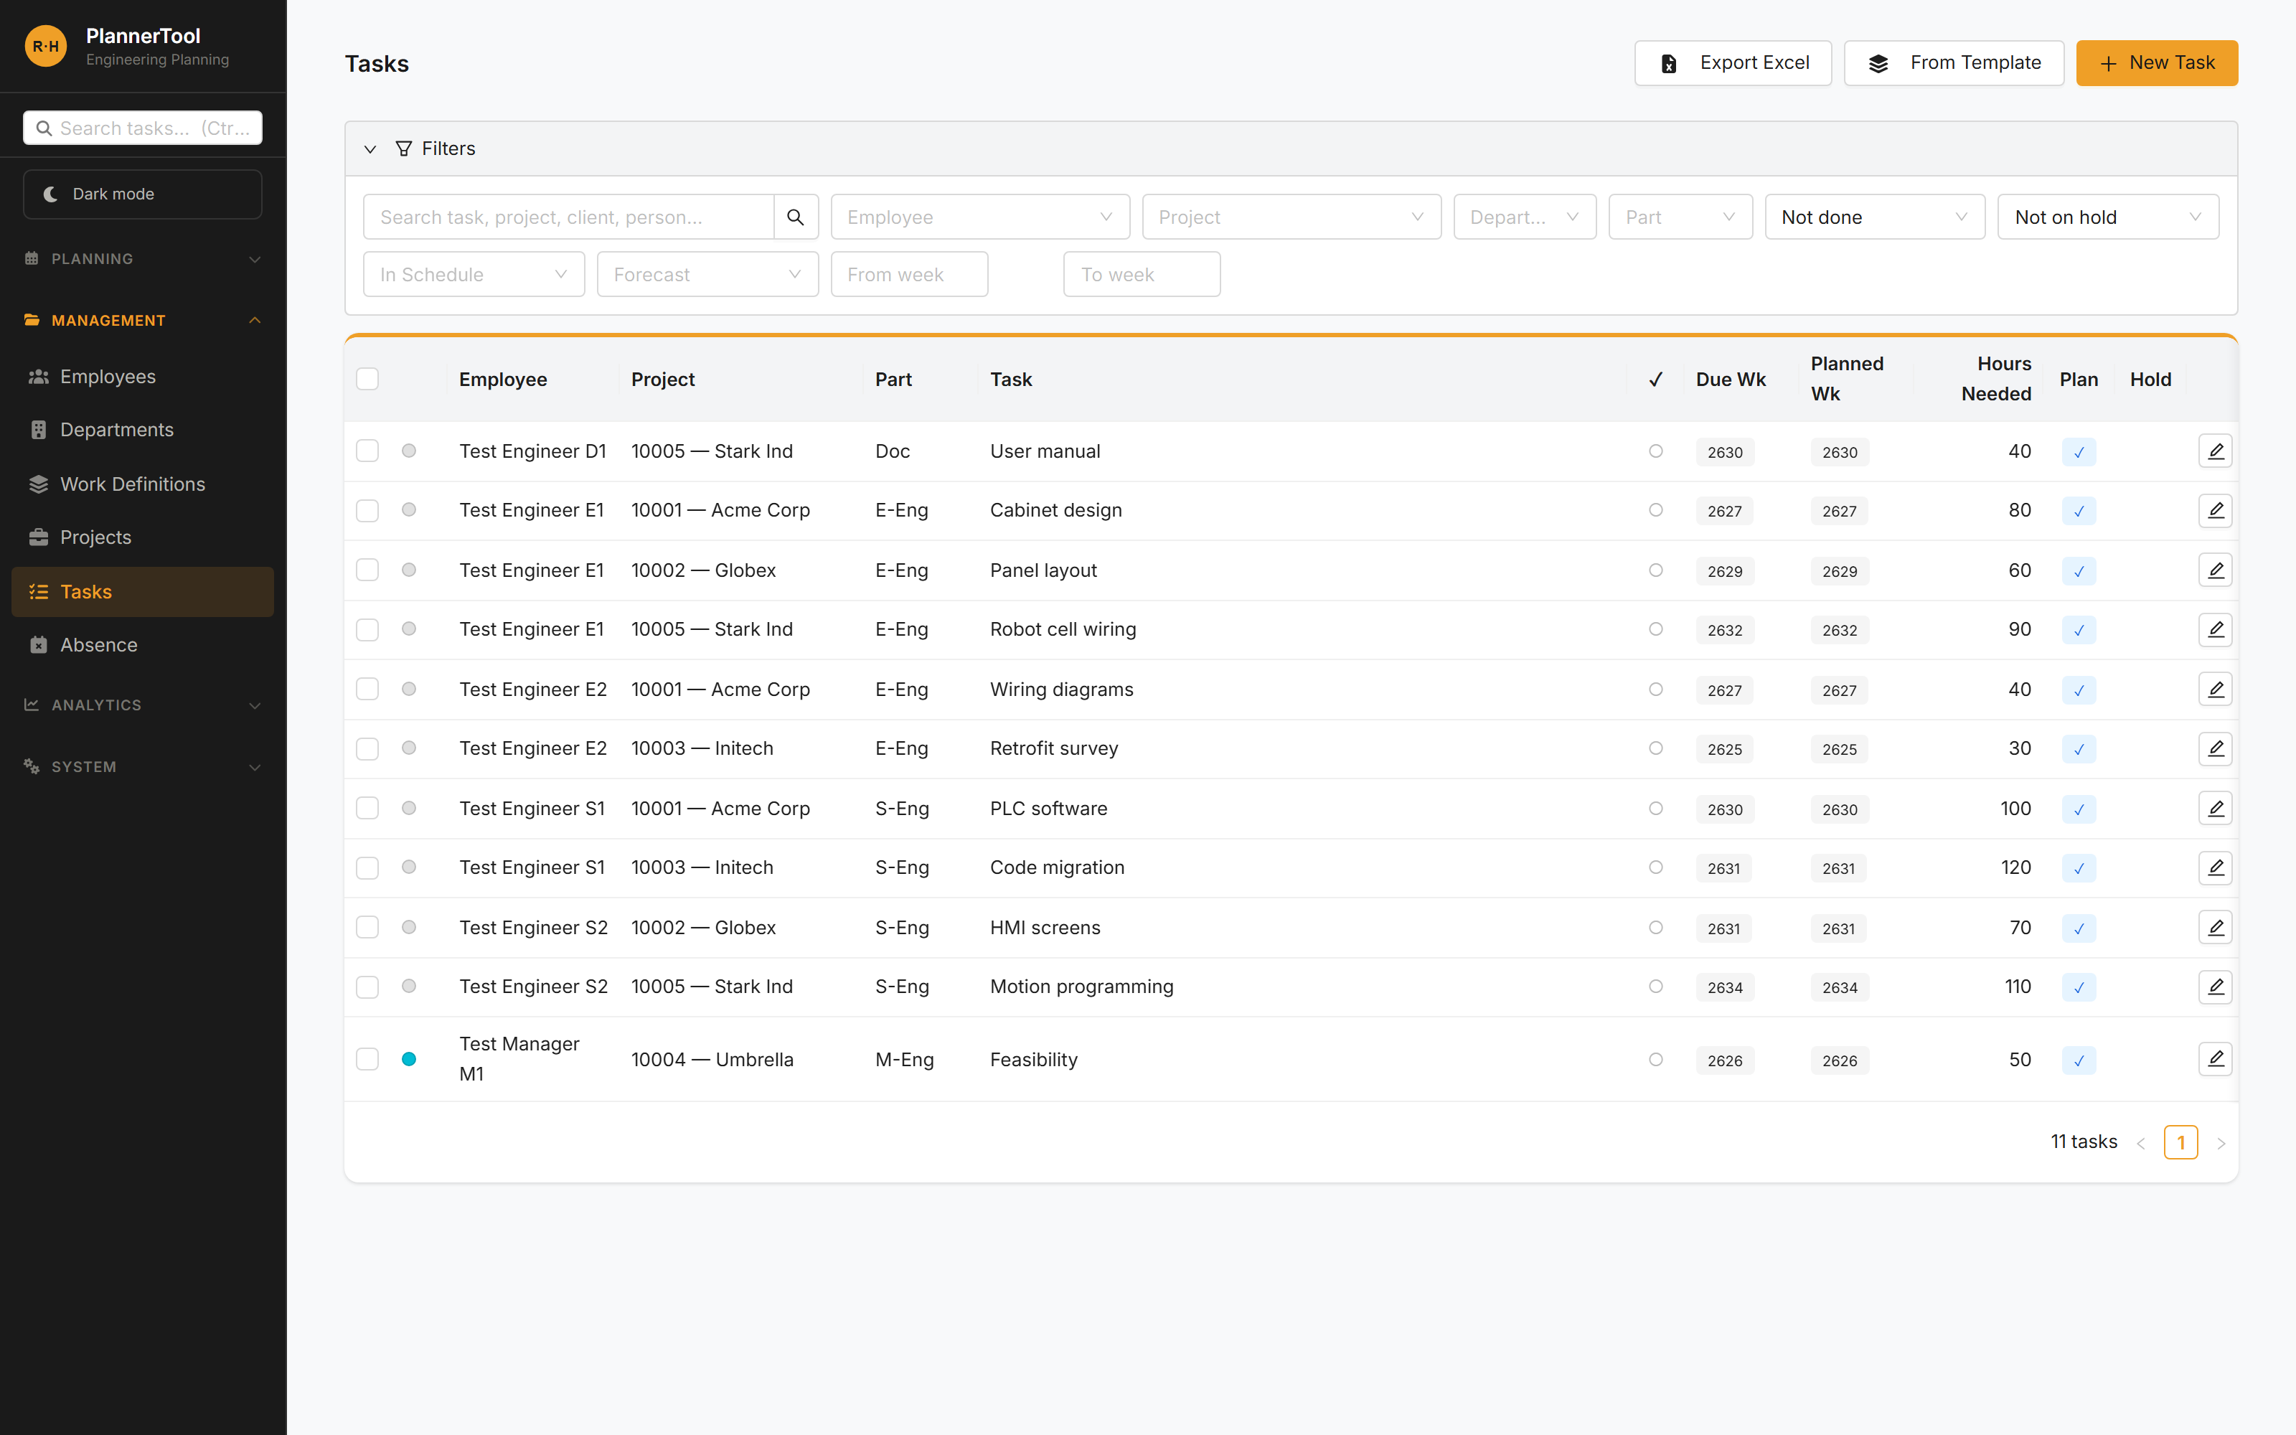Open the Employee filter dropdown

980,217
